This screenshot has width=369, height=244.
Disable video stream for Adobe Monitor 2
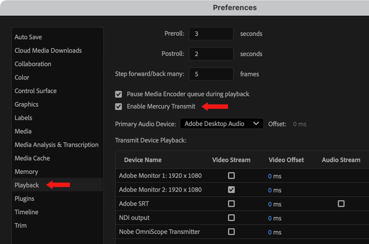point(231,190)
